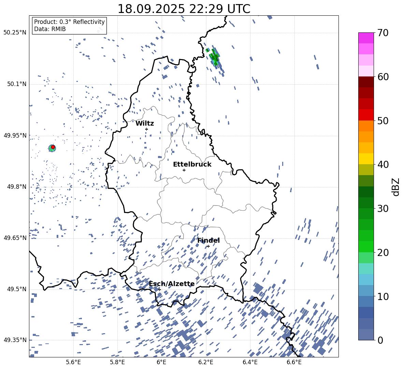The width and height of the screenshot is (404, 369).
Task: Click the colorbar tick label 20
Action: click(x=383, y=253)
